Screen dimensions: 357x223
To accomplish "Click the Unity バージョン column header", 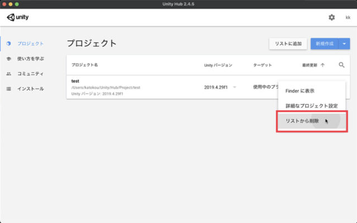I will (218, 65).
